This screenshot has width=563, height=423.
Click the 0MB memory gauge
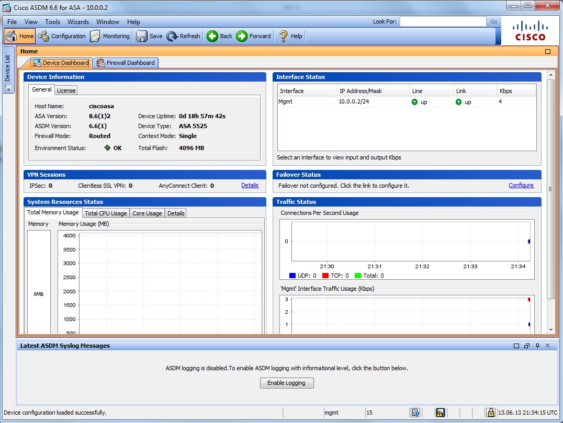(39, 283)
